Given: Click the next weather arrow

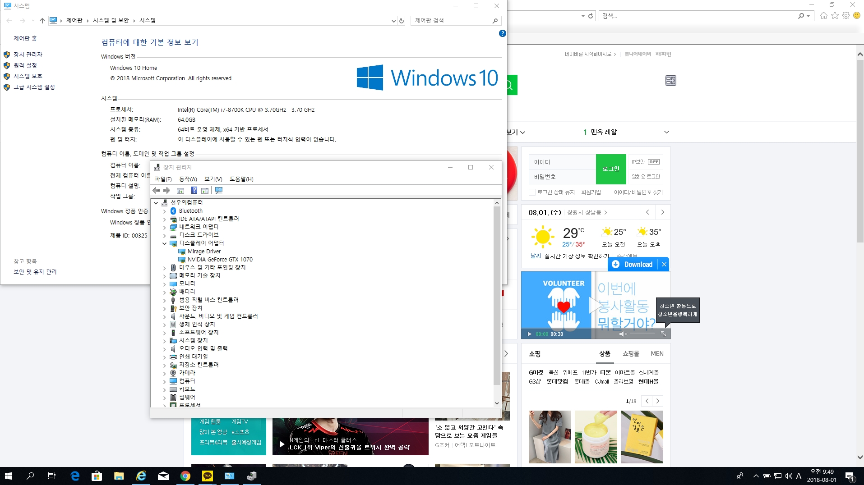Looking at the screenshot, I should 662,212.
